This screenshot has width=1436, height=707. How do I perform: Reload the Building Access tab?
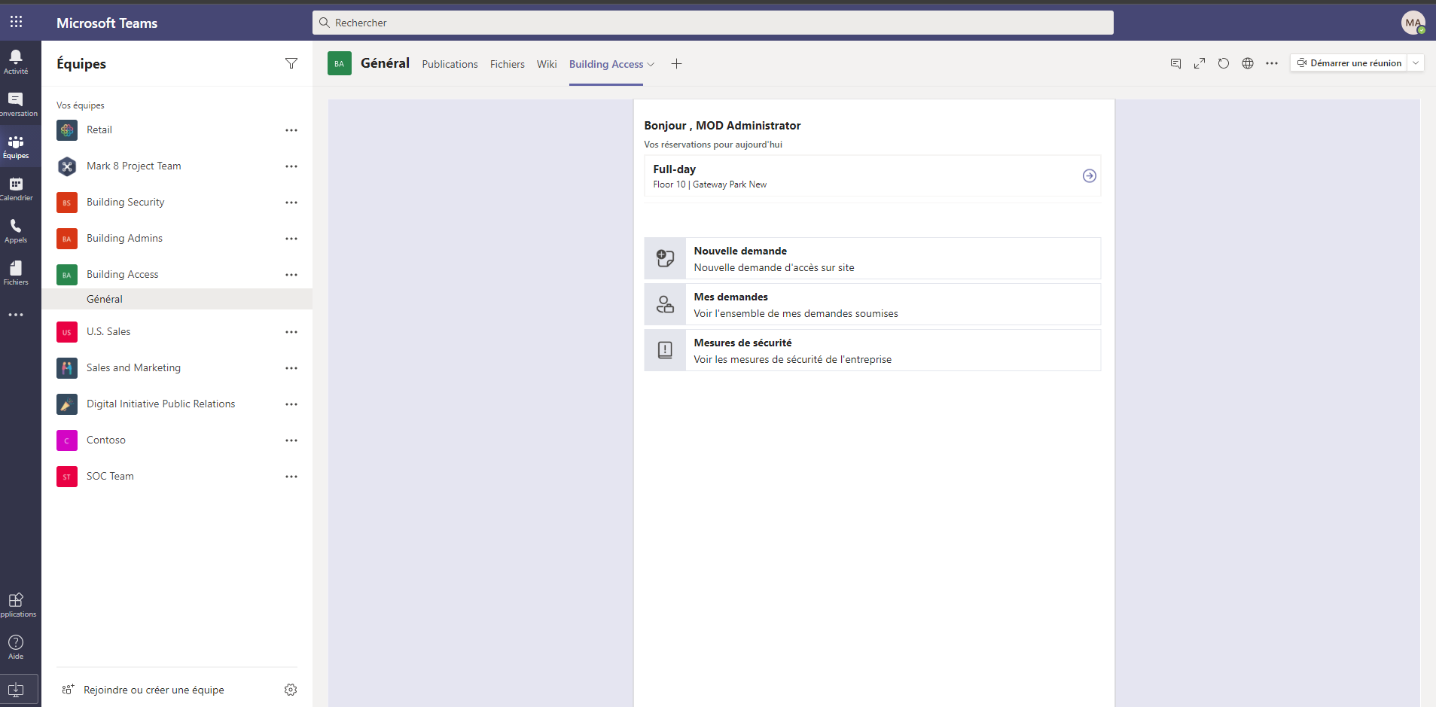click(1224, 63)
